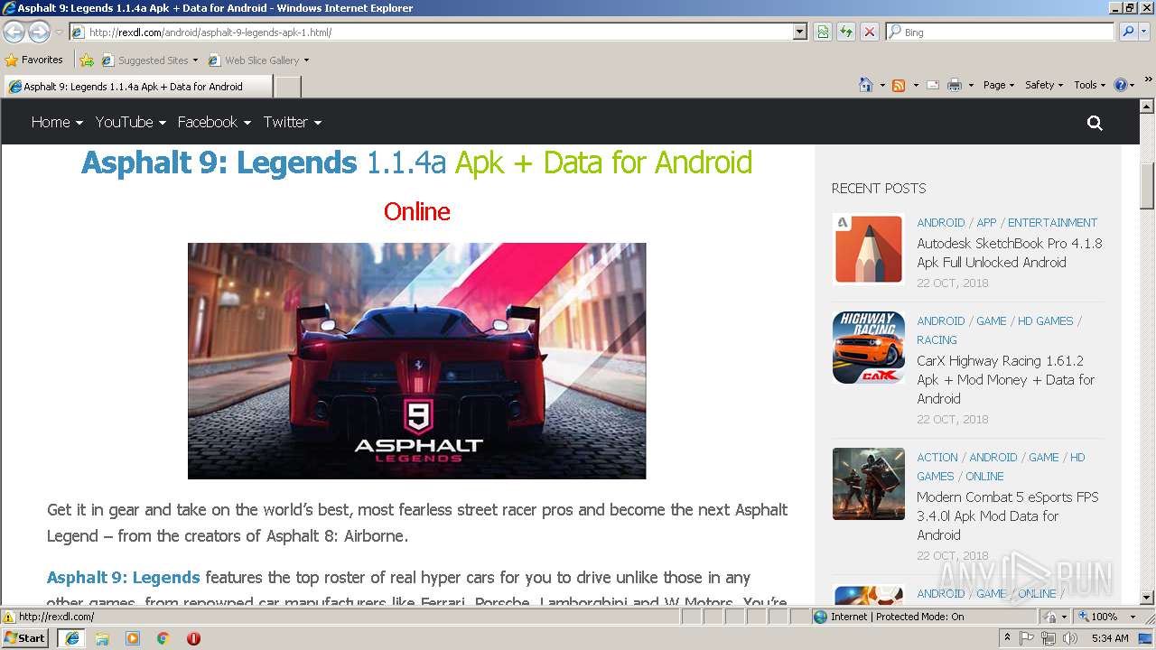Follow the ENTERTAINMENT category link
Viewport: 1156px width, 650px height.
pos(1052,222)
